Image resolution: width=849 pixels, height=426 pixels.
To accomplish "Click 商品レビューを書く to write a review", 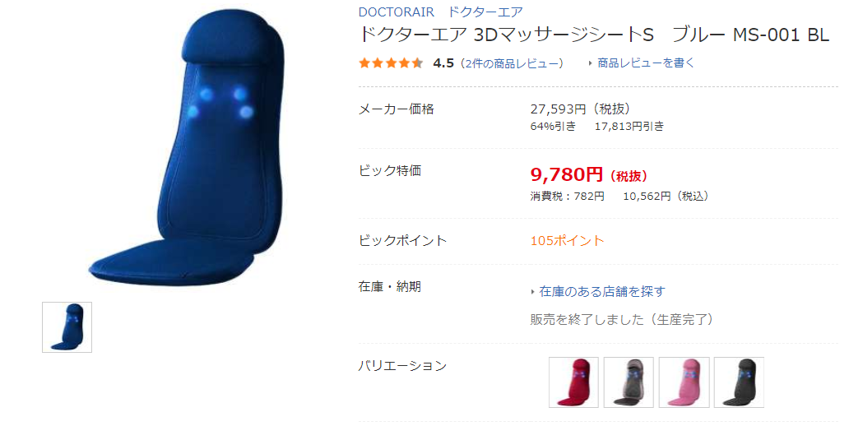I will pyautogui.click(x=646, y=63).
